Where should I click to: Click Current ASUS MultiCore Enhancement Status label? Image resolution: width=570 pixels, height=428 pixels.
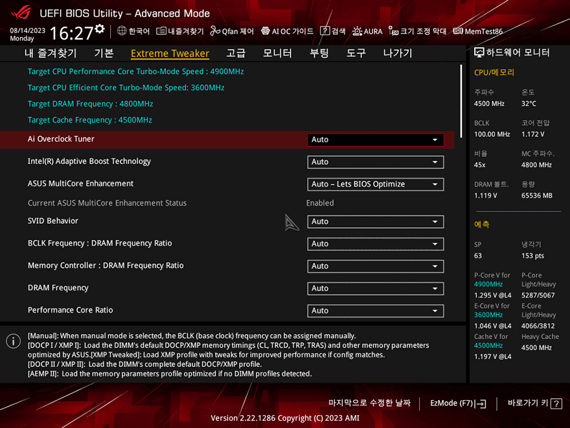click(107, 203)
